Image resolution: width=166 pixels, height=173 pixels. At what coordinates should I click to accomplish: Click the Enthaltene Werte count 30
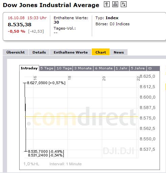coord(56,22)
